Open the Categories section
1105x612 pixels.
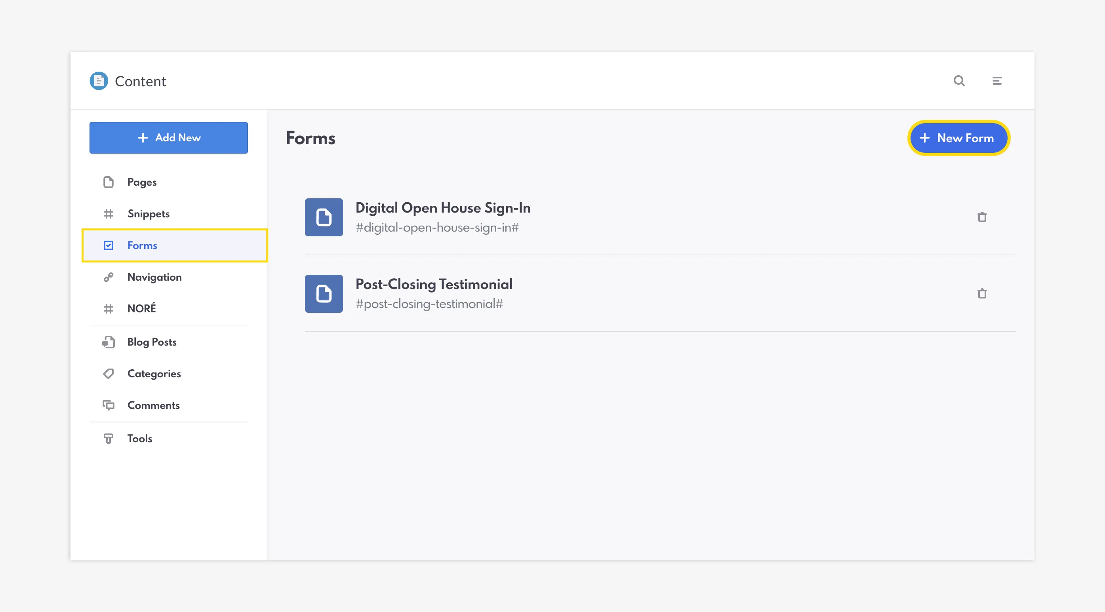[x=154, y=374]
